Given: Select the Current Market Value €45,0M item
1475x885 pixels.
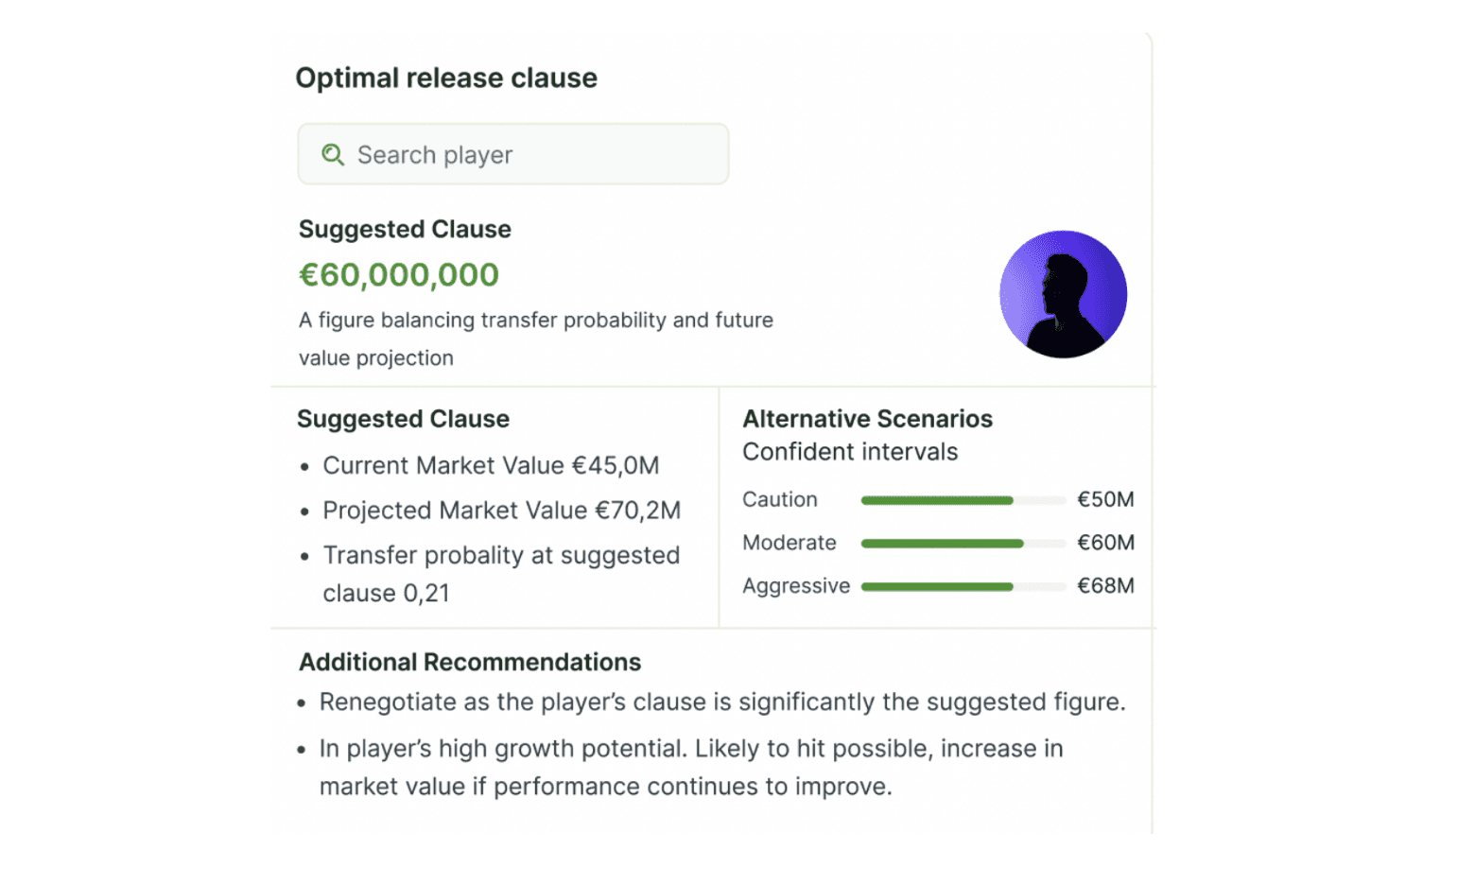Looking at the screenshot, I should coord(491,466).
